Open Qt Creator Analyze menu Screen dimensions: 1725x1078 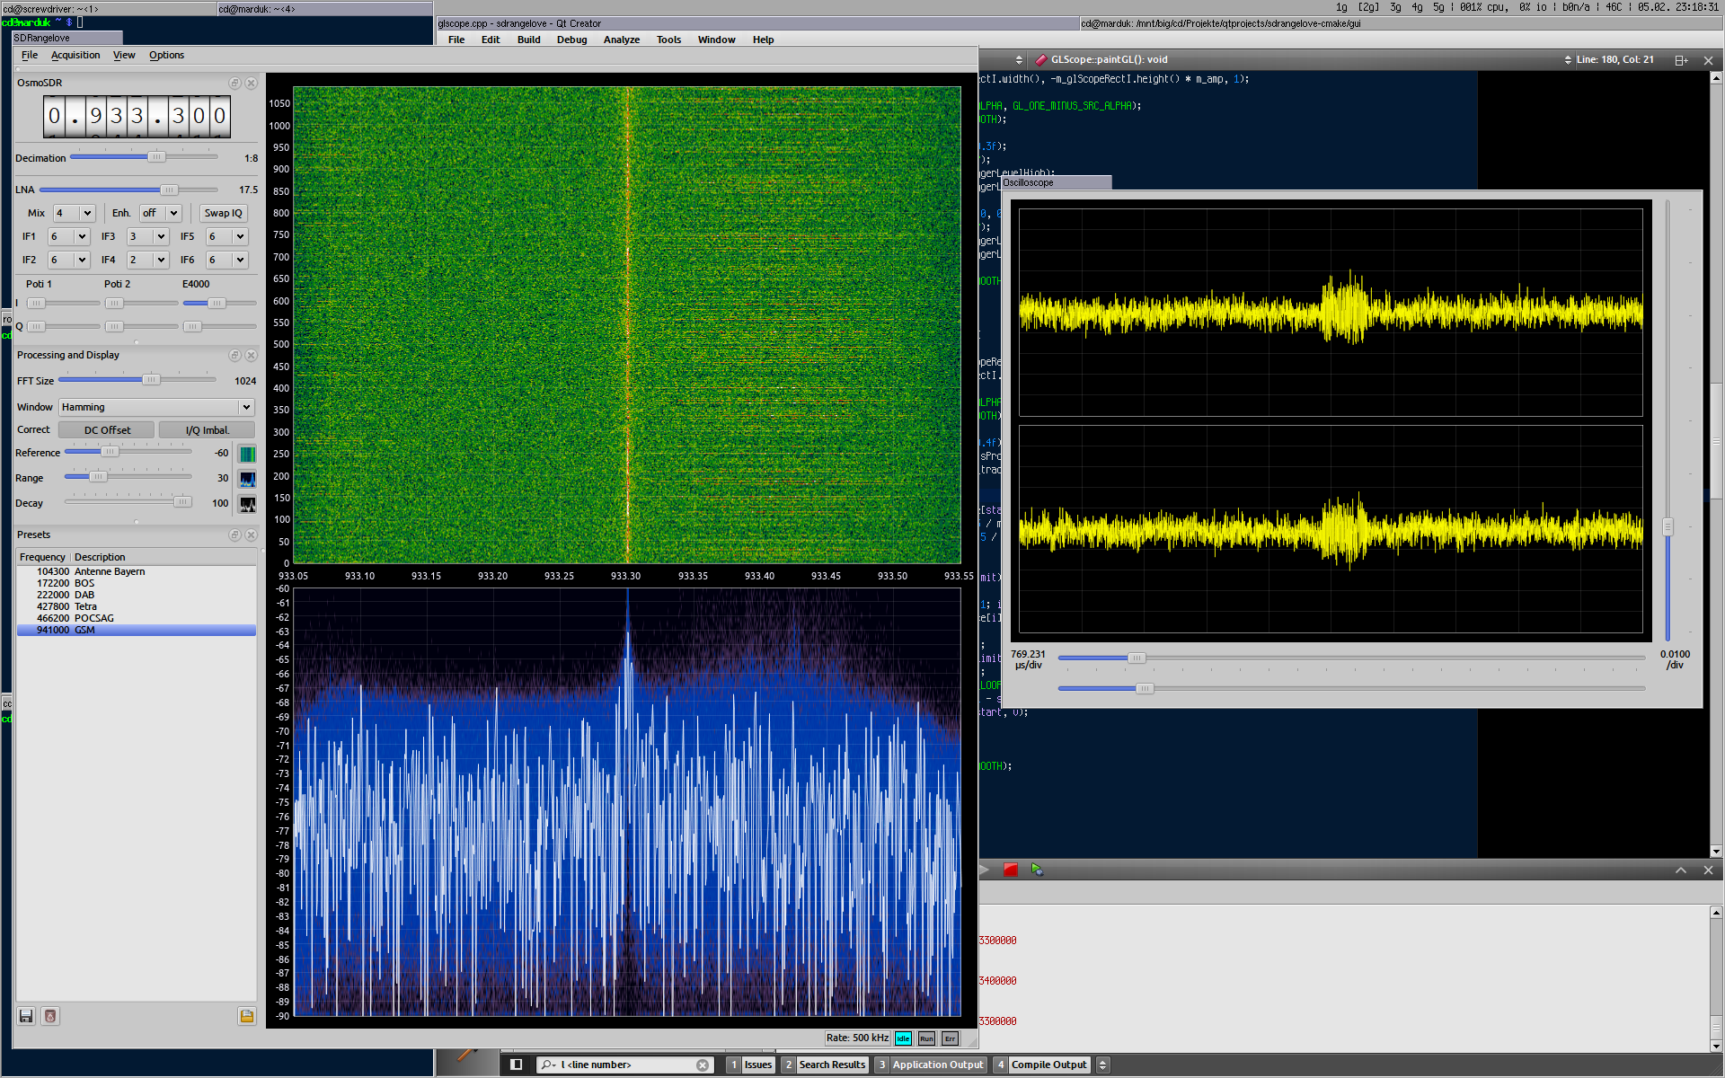(x=621, y=40)
